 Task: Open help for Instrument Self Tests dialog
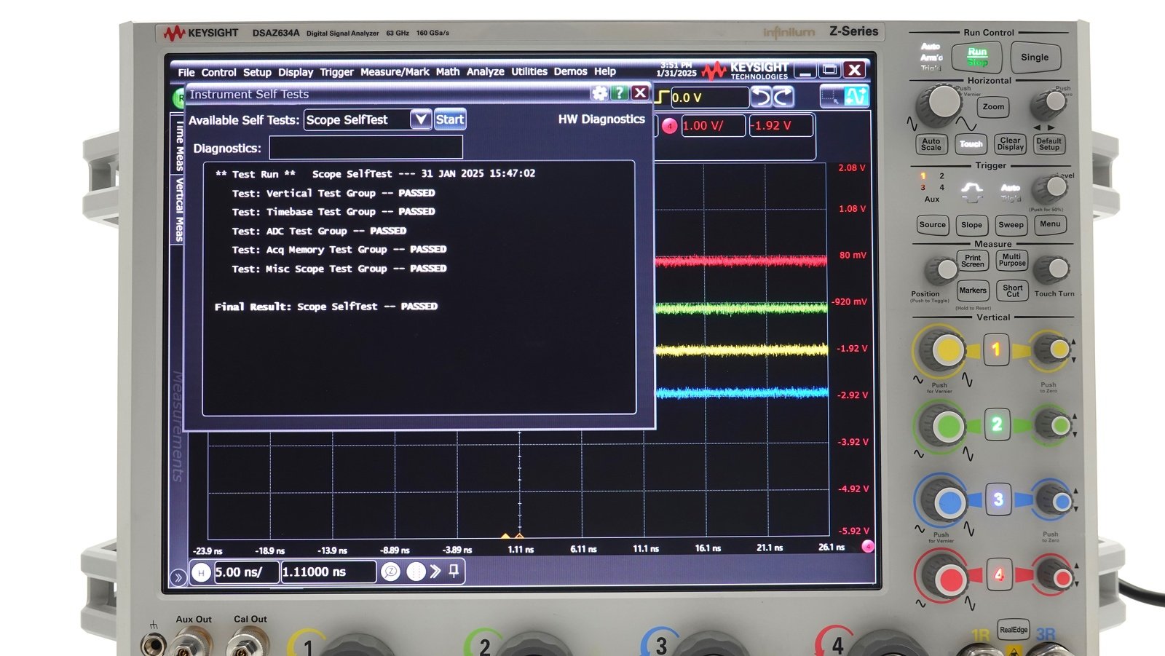tap(620, 93)
